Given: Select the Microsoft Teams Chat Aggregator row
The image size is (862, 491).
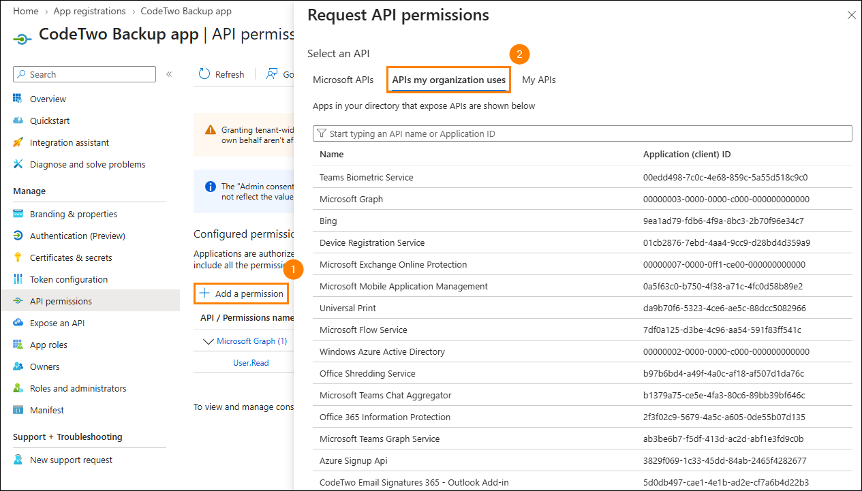Looking at the screenshot, I should [x=583, y=395].
